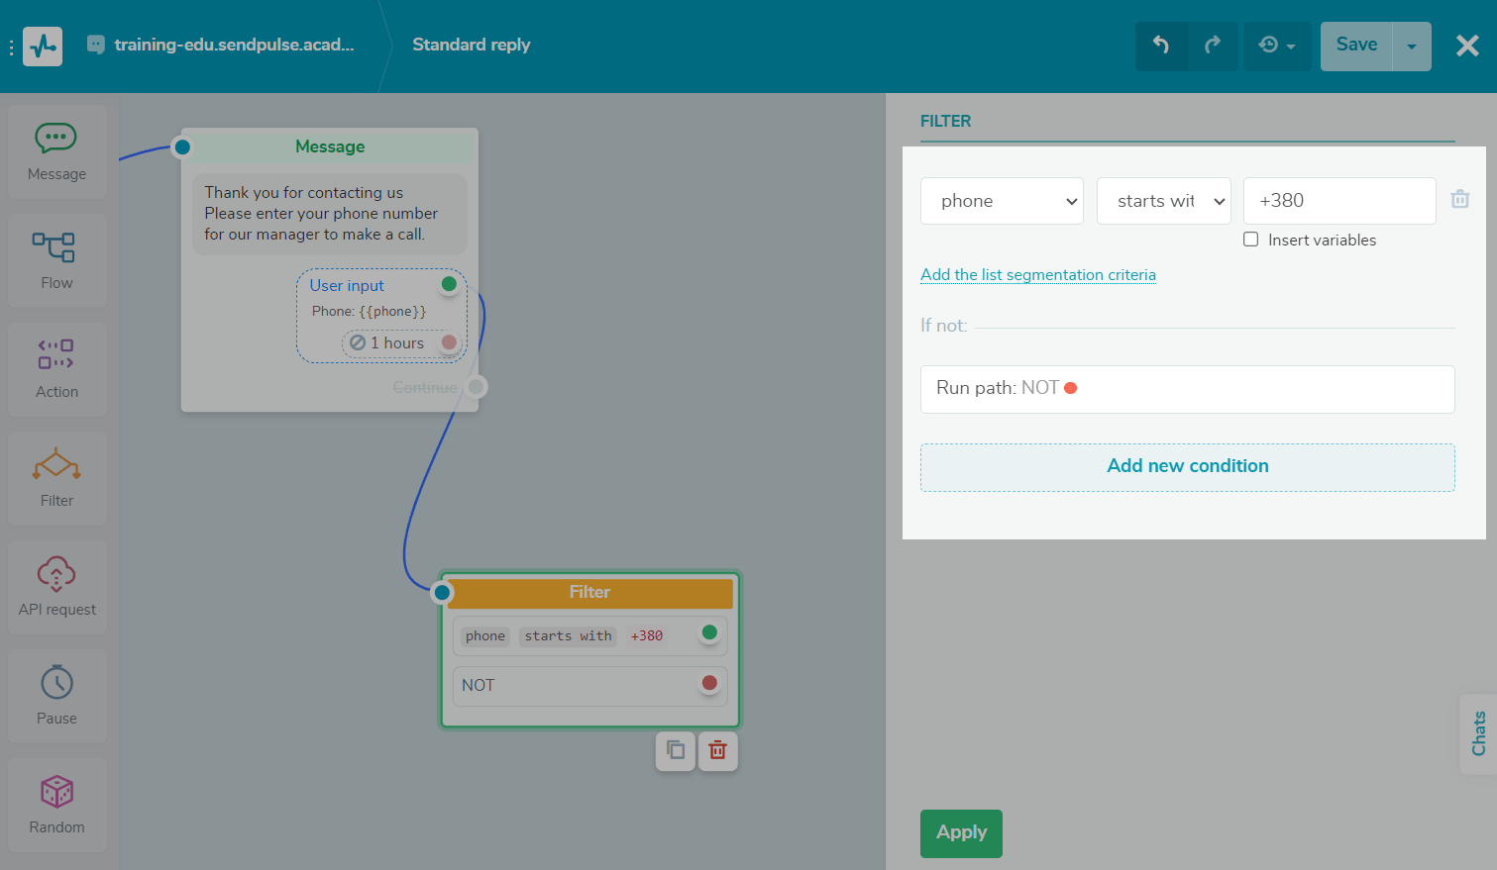
Task: Click Add the list segmentation criteria link
Action: [x=1038, y=274]
